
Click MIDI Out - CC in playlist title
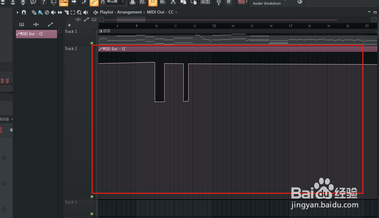tap(160, 12)
